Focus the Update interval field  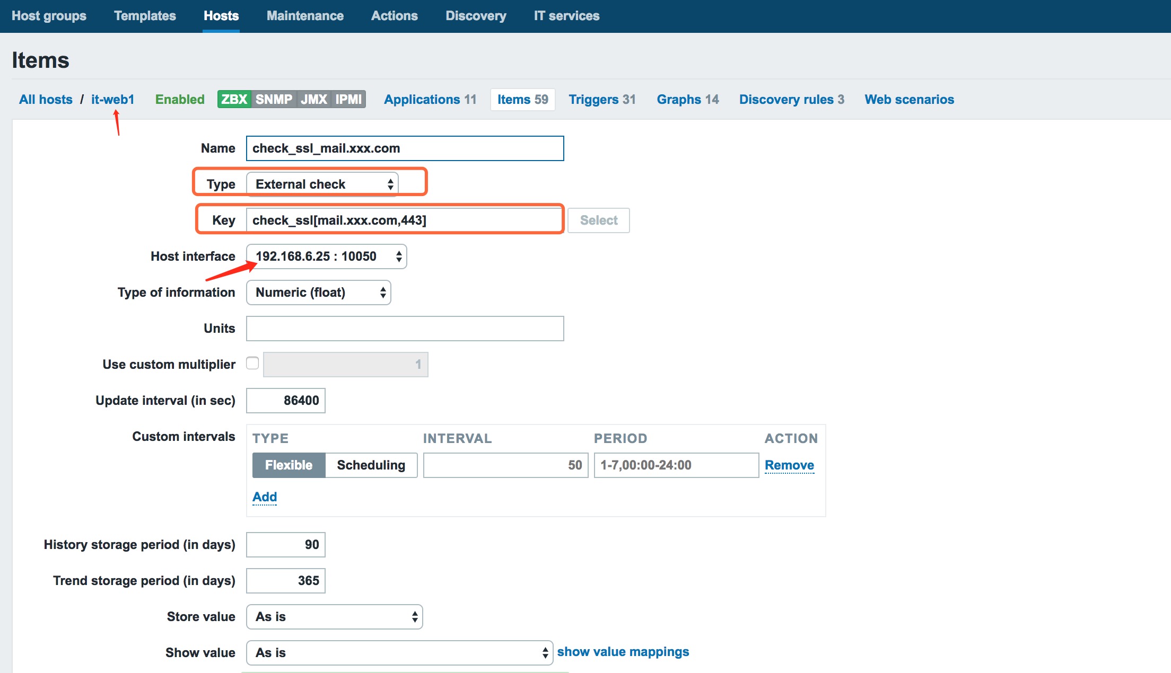click(x=285, y=401)
